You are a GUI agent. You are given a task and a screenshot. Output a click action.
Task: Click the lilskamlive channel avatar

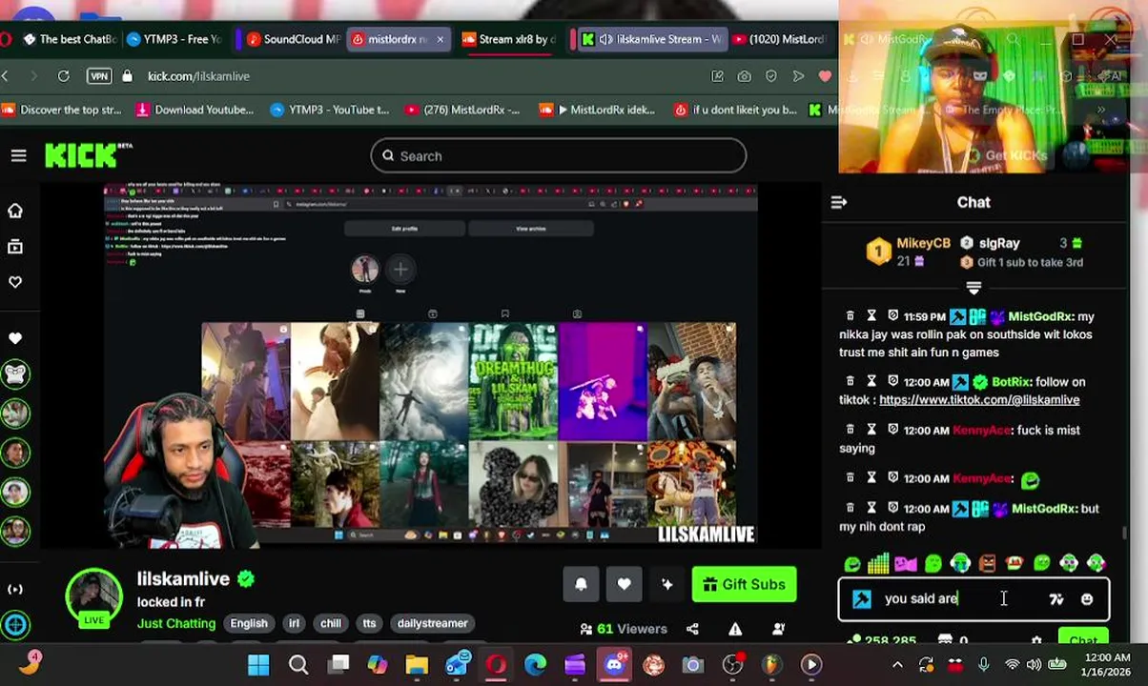coord(93,596)
